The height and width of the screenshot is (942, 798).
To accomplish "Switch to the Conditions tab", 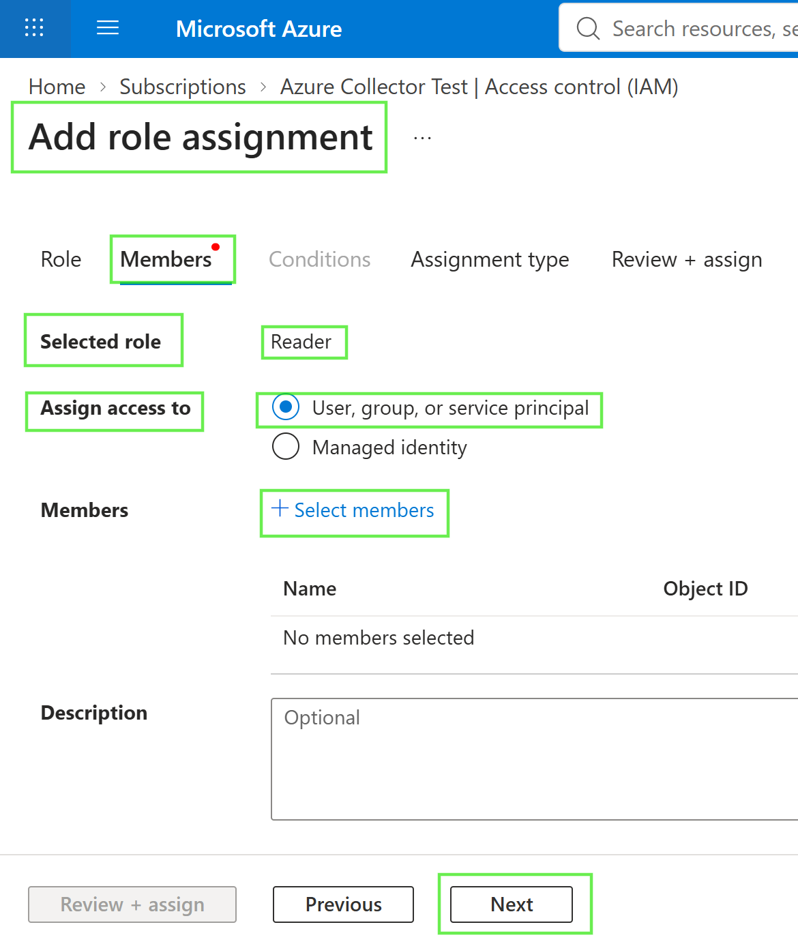I will 320,259.
